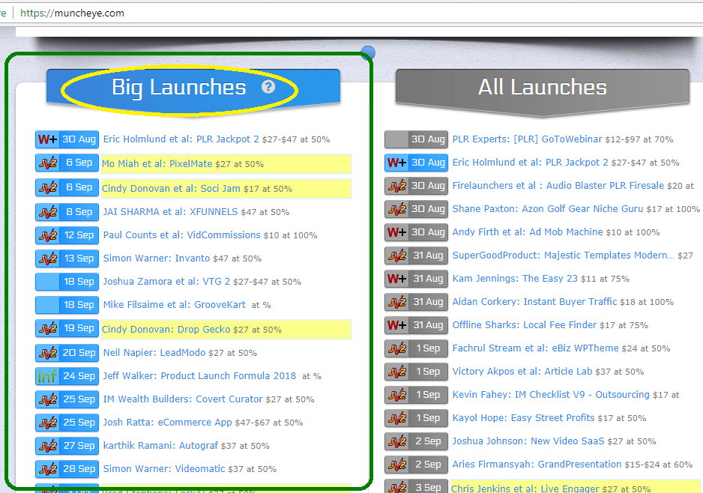Open SuperGoodProduct Majestic Templates Modern link
The width and height of the screenshot is (703, 493).
[x=563, y=255]
